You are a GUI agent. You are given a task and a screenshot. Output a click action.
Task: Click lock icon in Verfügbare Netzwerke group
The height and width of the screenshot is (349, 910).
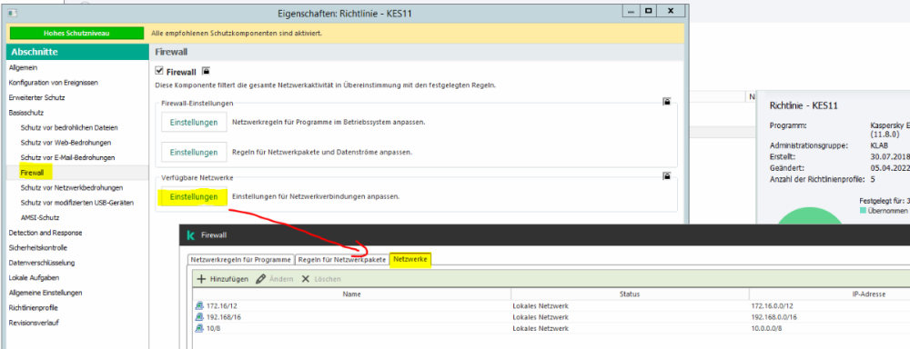click(667, 175)
